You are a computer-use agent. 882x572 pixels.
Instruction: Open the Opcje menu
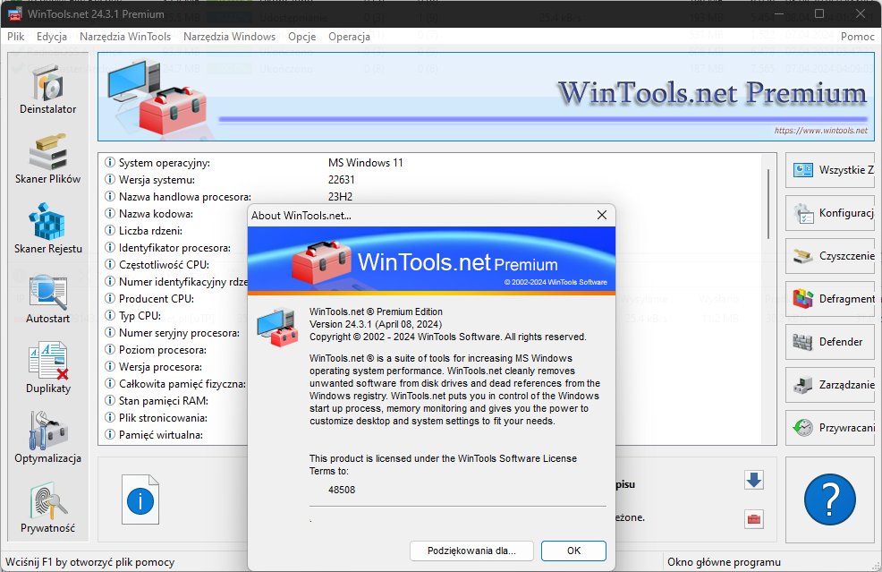tap(302, 37)
